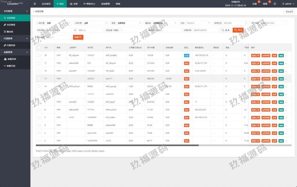297x187 pixels.
Task: Switch to the 交易 top navigation tab
Action: (x=74, y=4)
